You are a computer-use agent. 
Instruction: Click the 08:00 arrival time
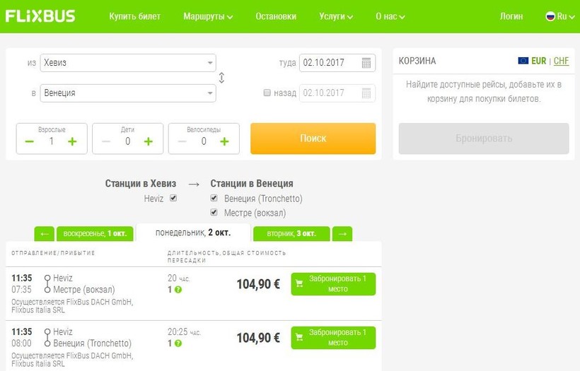[21, 343]
